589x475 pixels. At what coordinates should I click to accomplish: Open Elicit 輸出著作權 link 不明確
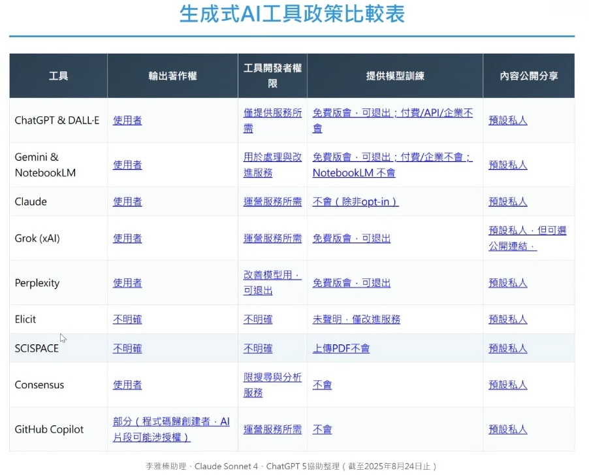tap(127, 319)
